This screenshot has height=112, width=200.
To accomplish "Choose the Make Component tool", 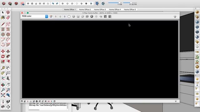I will point(8,12).
